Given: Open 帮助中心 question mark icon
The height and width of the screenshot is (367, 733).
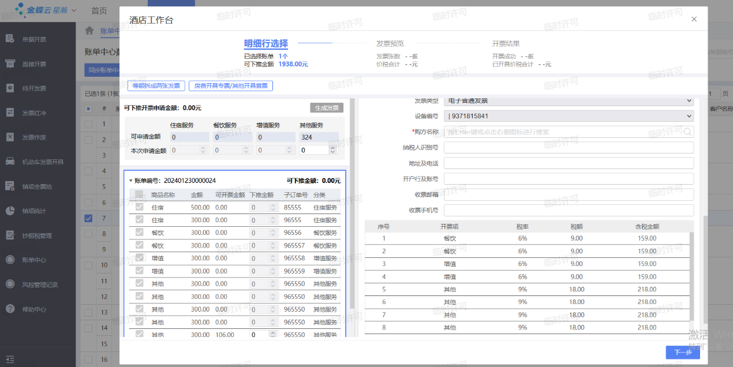Looking at the screenshot, I should tap(10, 309).
